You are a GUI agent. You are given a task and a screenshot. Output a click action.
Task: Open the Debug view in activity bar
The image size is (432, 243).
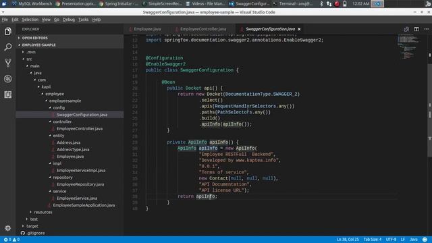point(7,79)
